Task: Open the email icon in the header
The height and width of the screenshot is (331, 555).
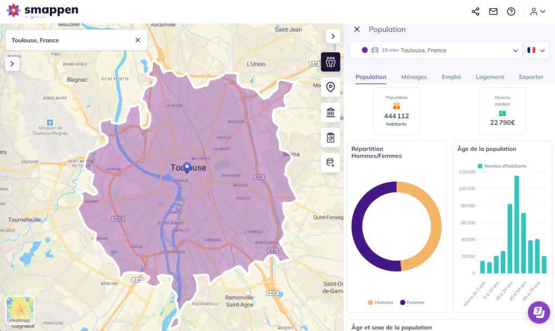Action: (493, 11)
